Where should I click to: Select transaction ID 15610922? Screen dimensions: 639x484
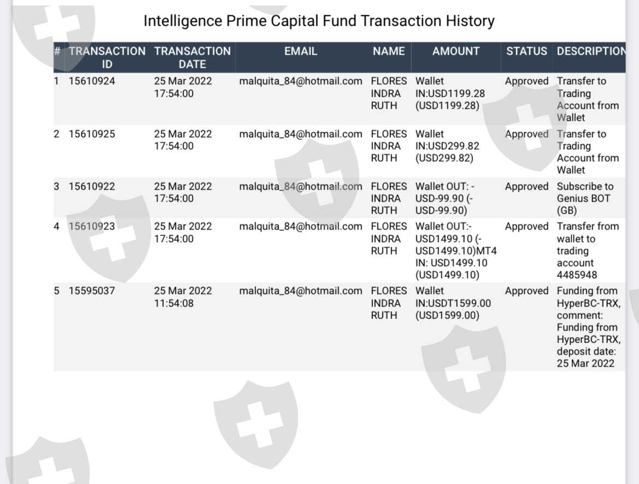(x=92, y=186)
